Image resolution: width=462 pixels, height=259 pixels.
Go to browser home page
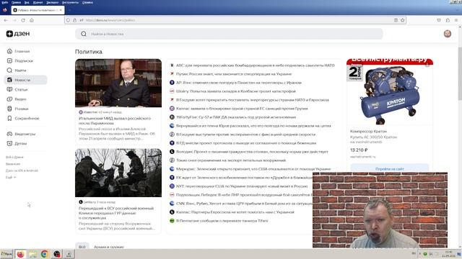click(x=32, y=20)
